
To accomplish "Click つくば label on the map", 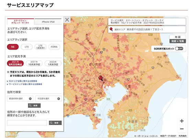I will coord(125,45).
